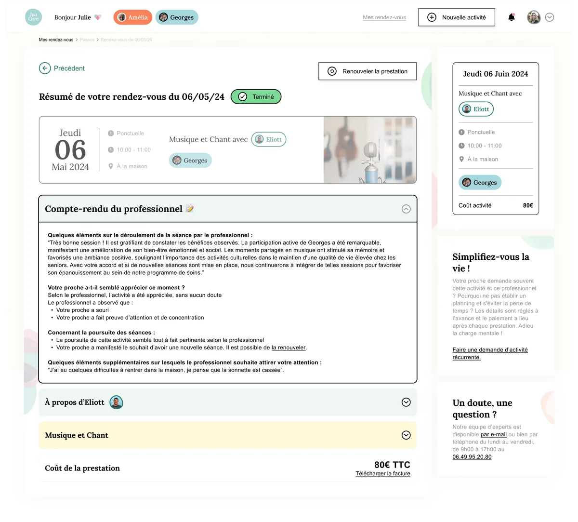
Task: Open Georges chip in appointment card
Action: click(190, 161)
